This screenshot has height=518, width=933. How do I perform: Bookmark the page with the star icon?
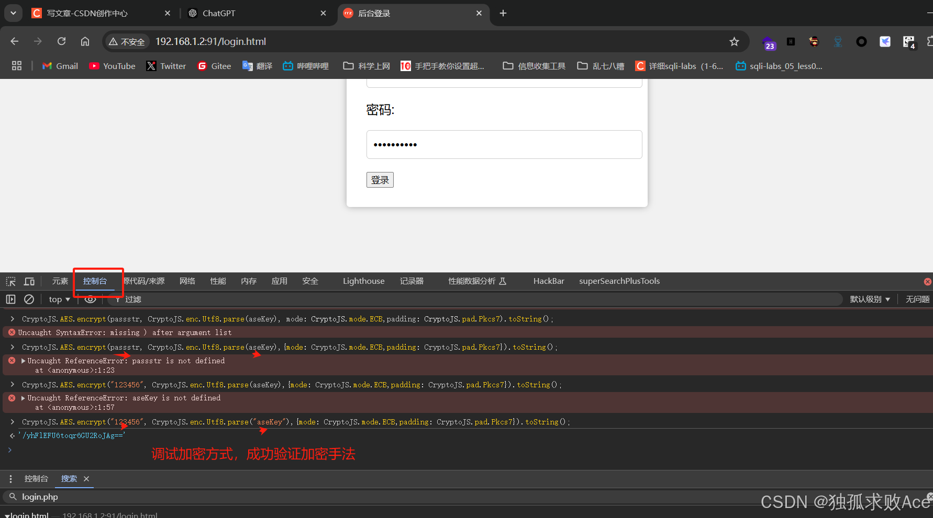coord(734,41)
